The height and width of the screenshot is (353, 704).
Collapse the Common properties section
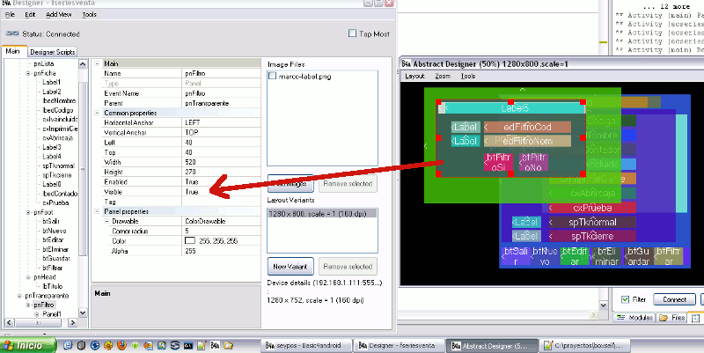point(97,113)
